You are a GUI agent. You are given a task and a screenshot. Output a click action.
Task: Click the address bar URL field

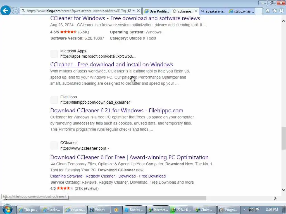point(76,11)
